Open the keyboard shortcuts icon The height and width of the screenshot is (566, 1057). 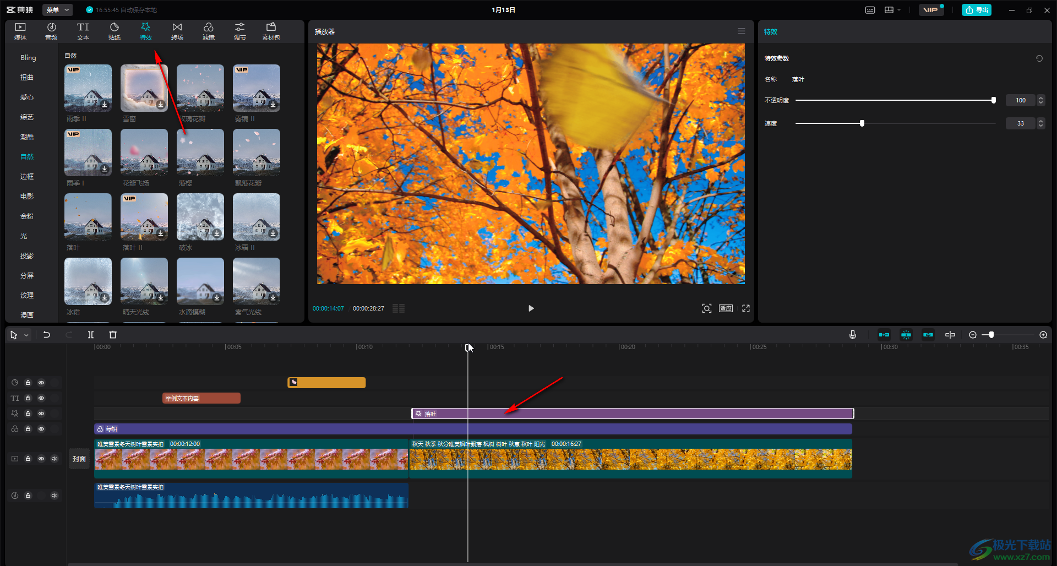coord(870,10)
